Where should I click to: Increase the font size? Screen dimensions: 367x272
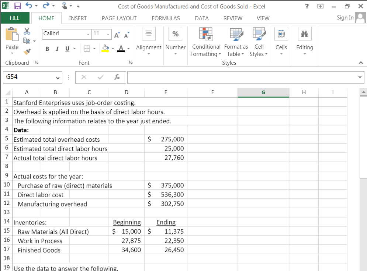point(117,35)
